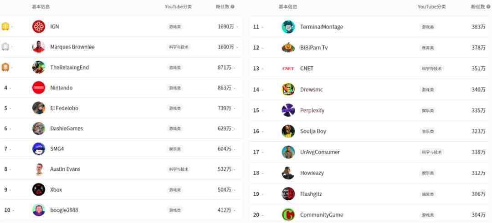Click the 教育类 tag on BiBiPam Tv
Screen dimensions: 492x223
click(x=428, y=48)
